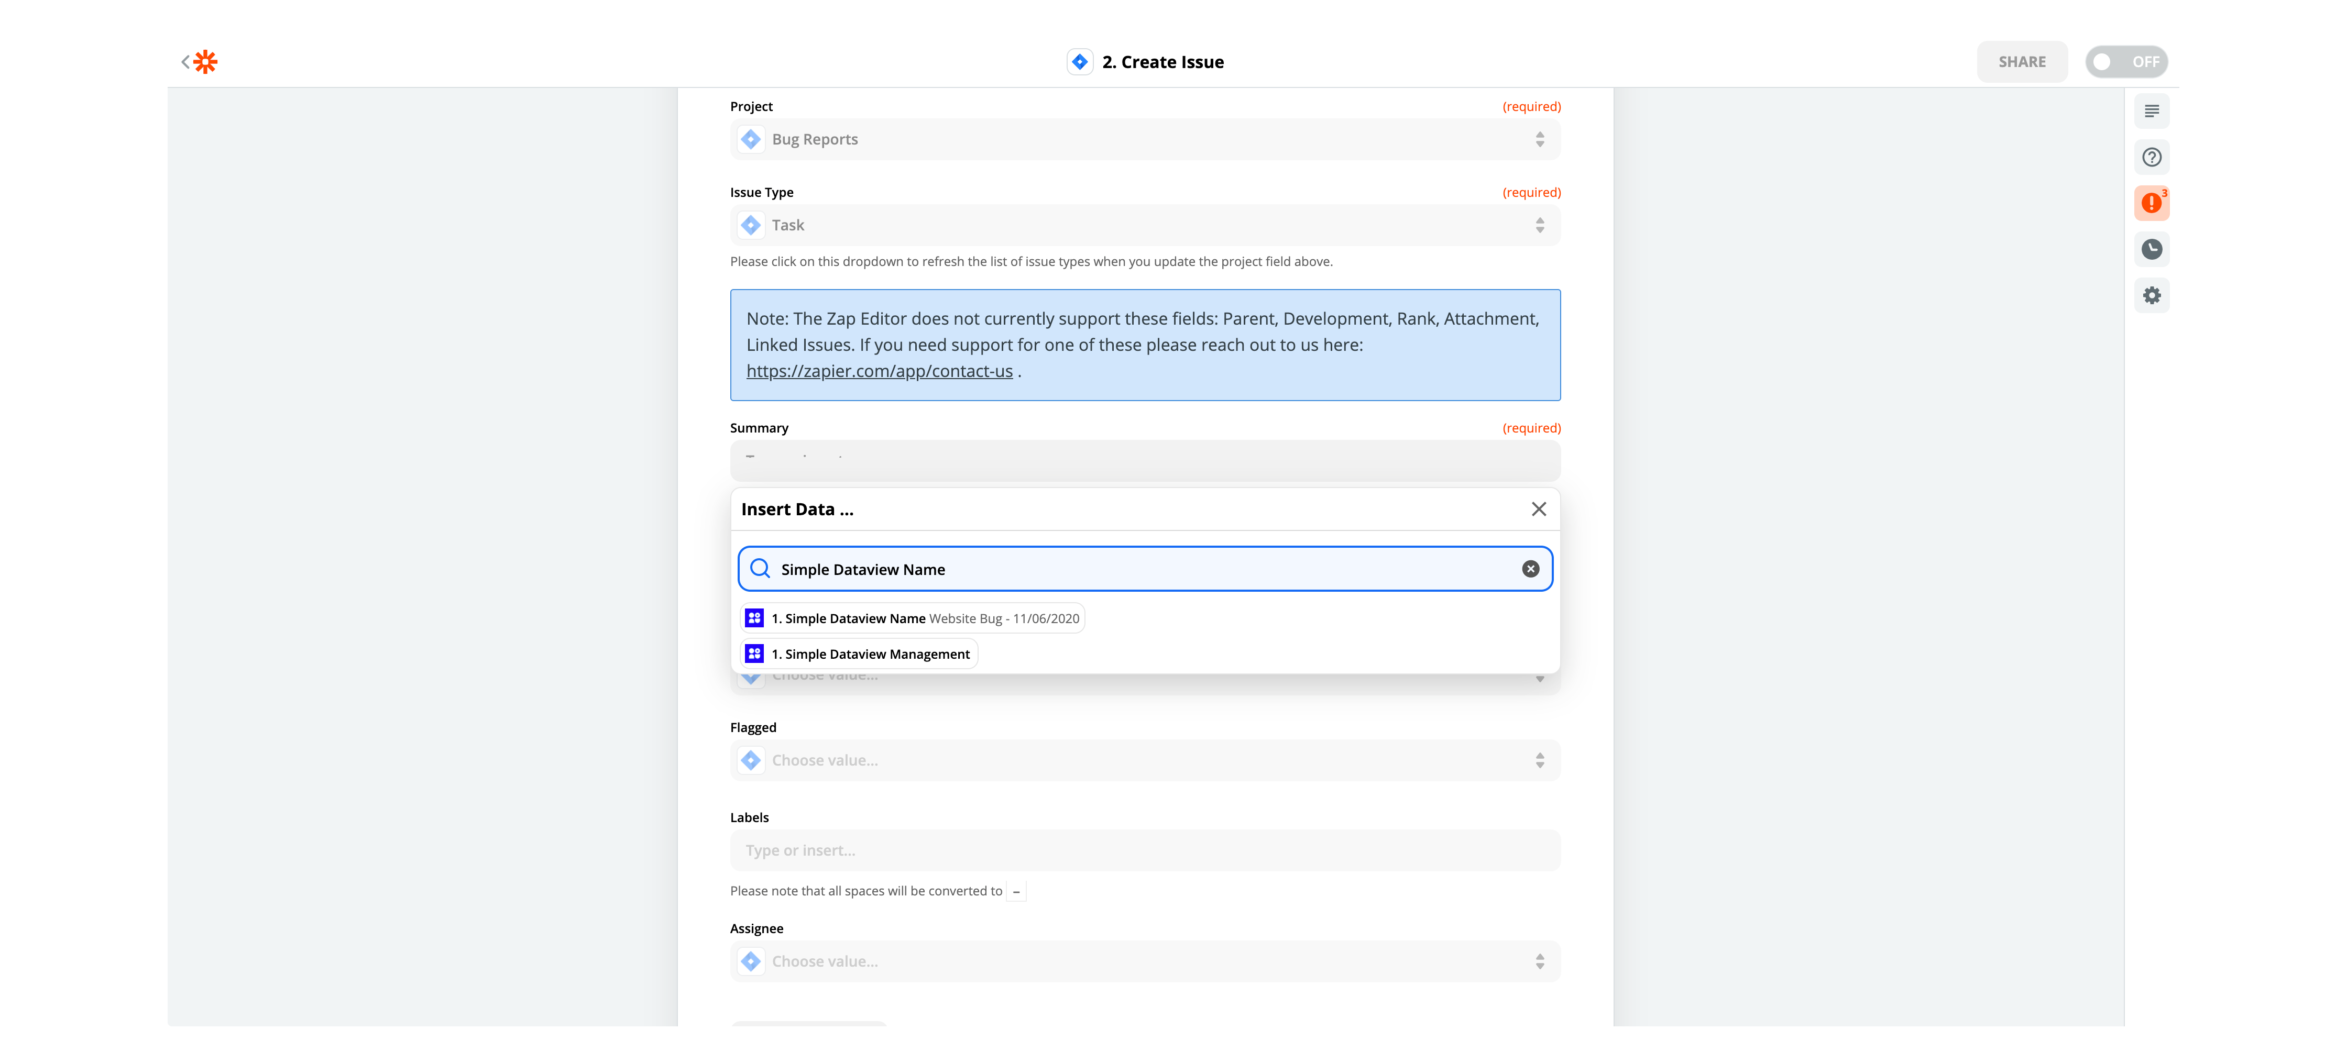Click the Issue Type field label

(762, 192)
